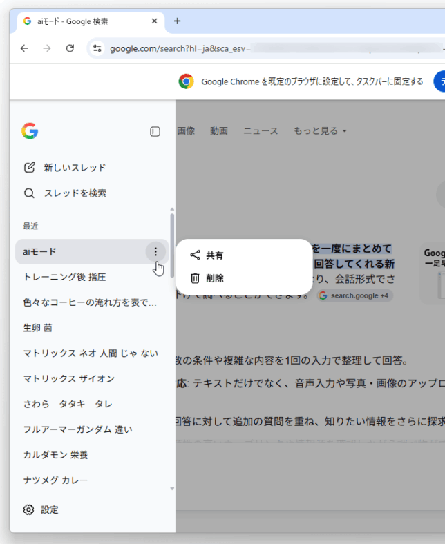The width and height of the screenshot is (445, 544).
Task: Click the Chrome logo in the banner
Action: pos(186,81)
